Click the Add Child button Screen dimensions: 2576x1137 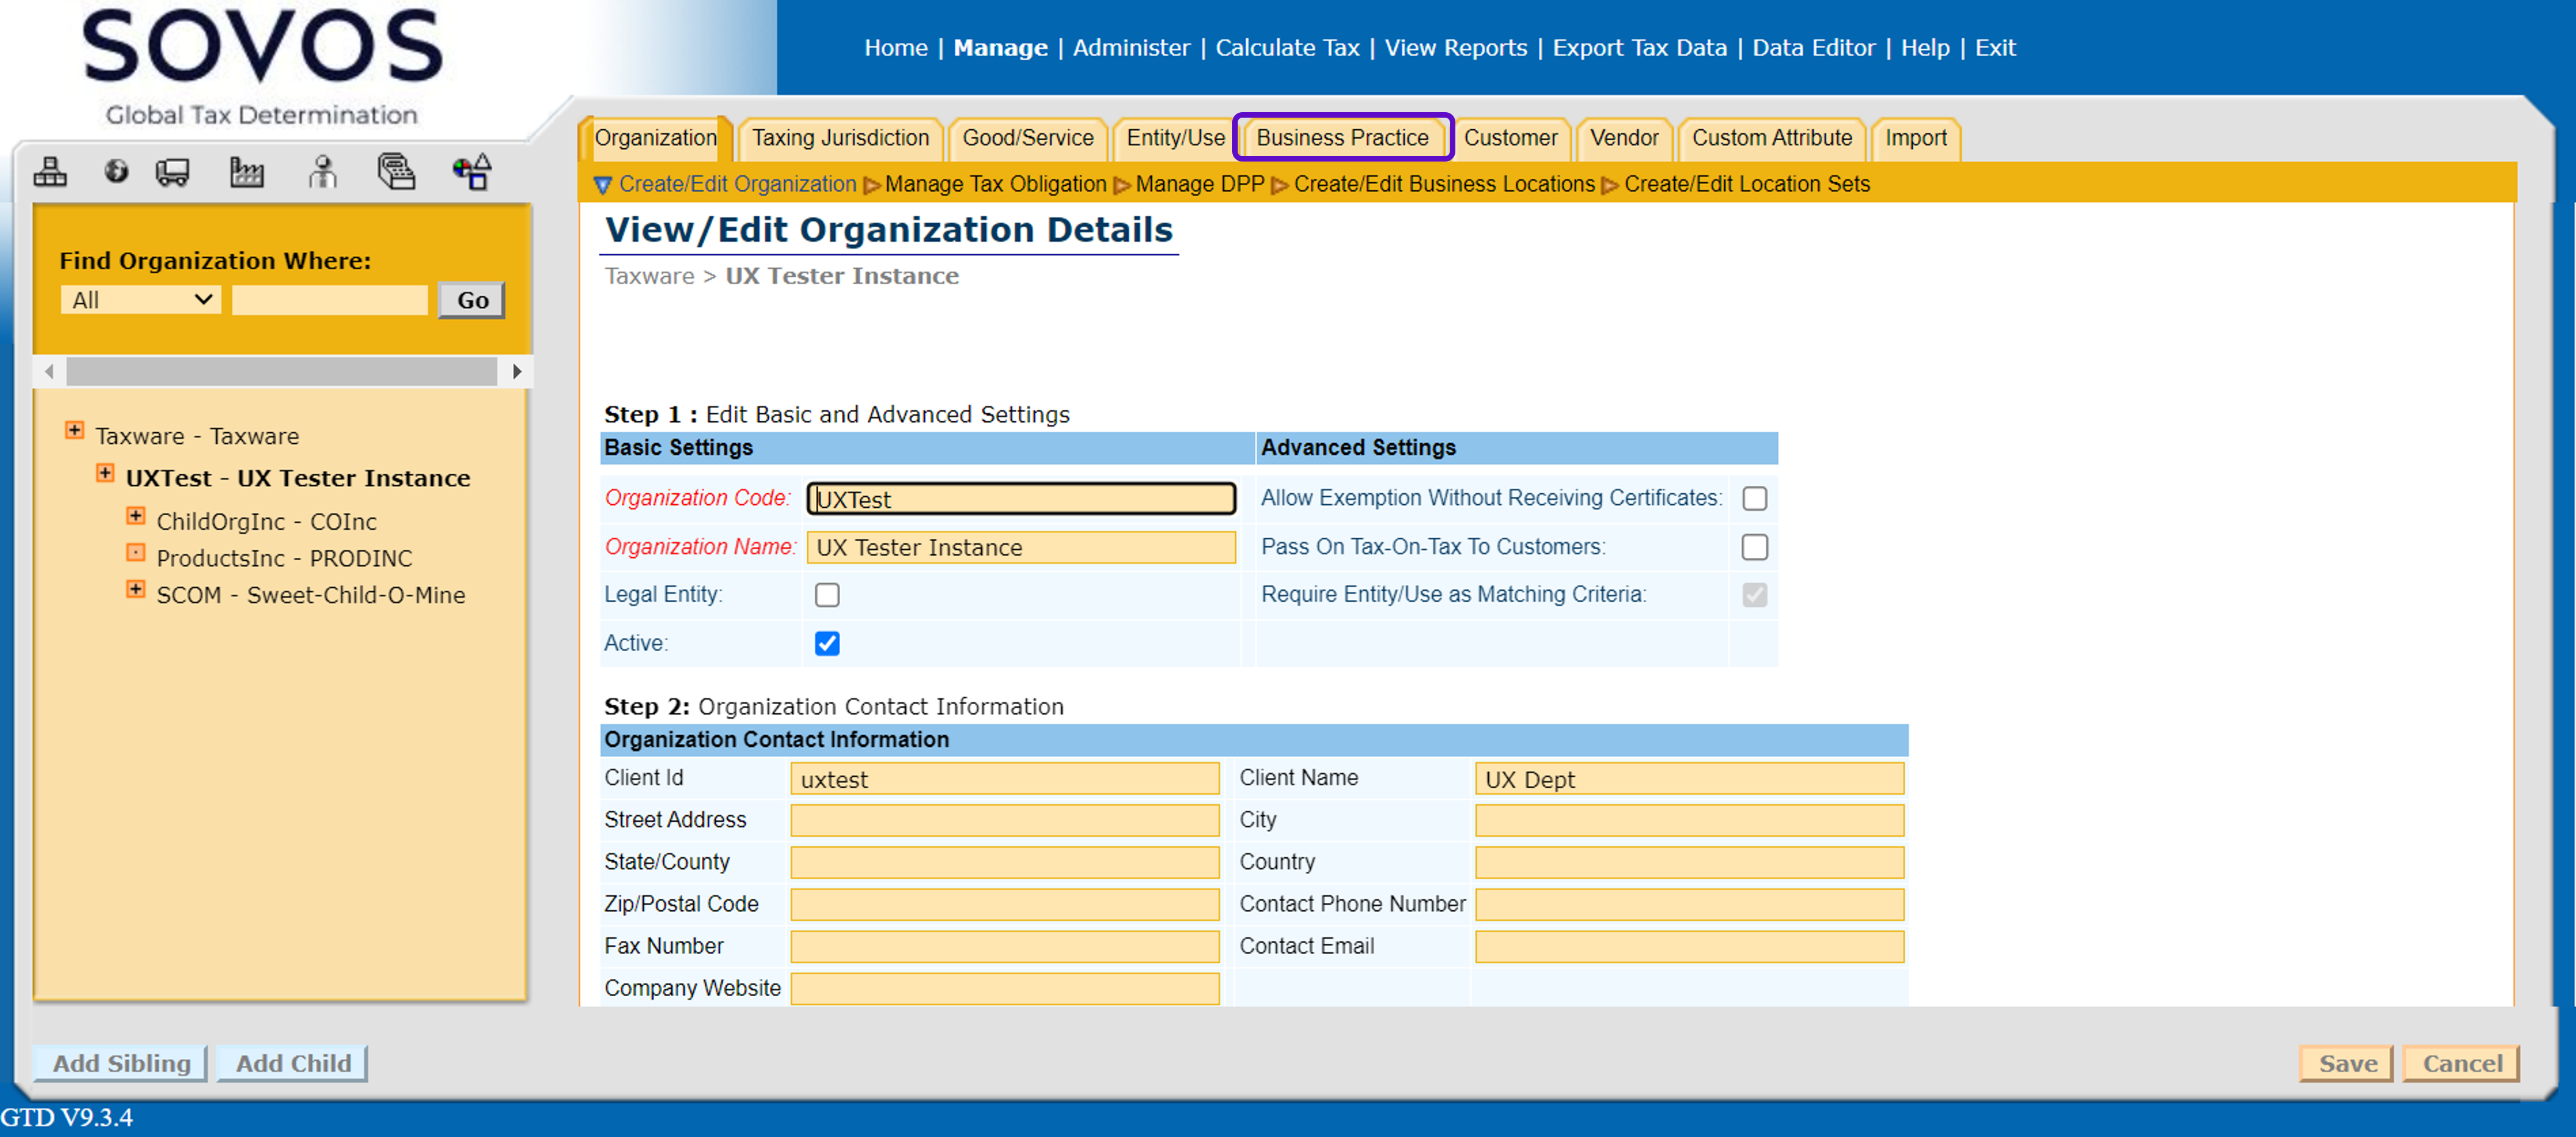pos(292,1063)
